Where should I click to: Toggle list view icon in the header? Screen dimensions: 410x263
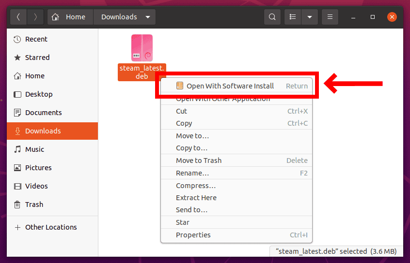pyautogui.click(x=293, y=17)
